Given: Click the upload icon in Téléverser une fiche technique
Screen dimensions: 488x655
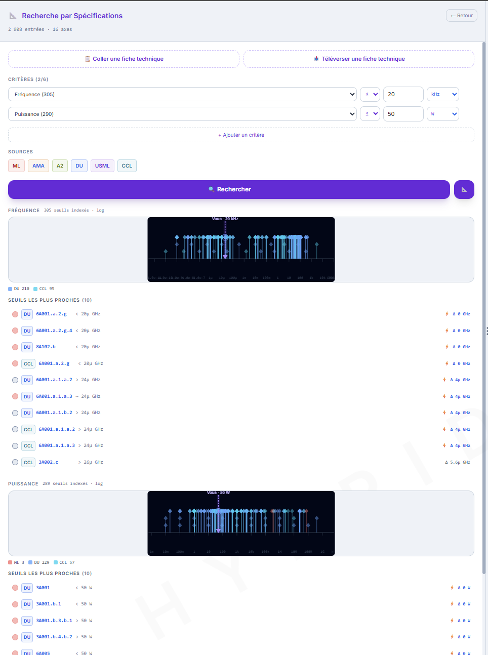Looking at the screenshot, I should tap(316, 59).
